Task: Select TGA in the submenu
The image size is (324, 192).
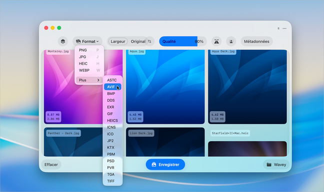Action: tap(112, 174)
